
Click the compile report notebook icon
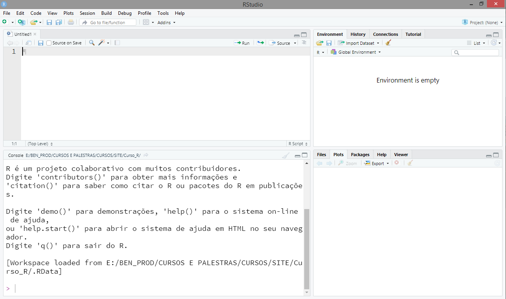click(117, 43)
